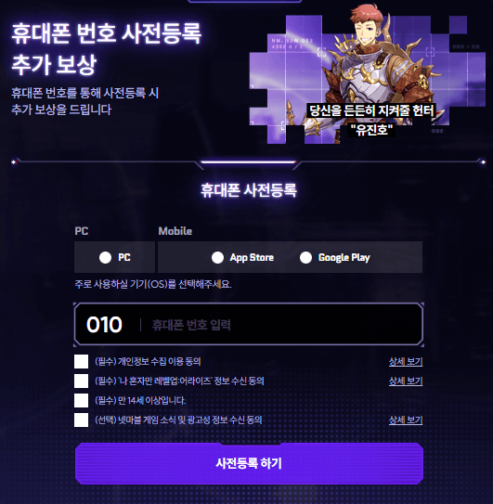Click the 당신을 든든히 지켜줄 헌터 caption
This screenshot has width=493, height=504.
click(371, 110)
